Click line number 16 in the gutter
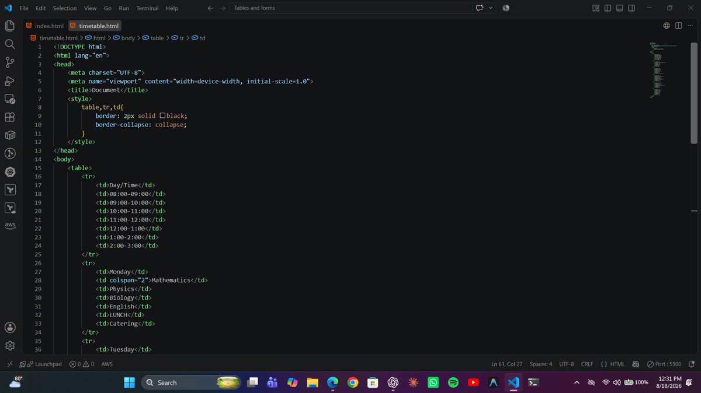 tap(38, 176)
